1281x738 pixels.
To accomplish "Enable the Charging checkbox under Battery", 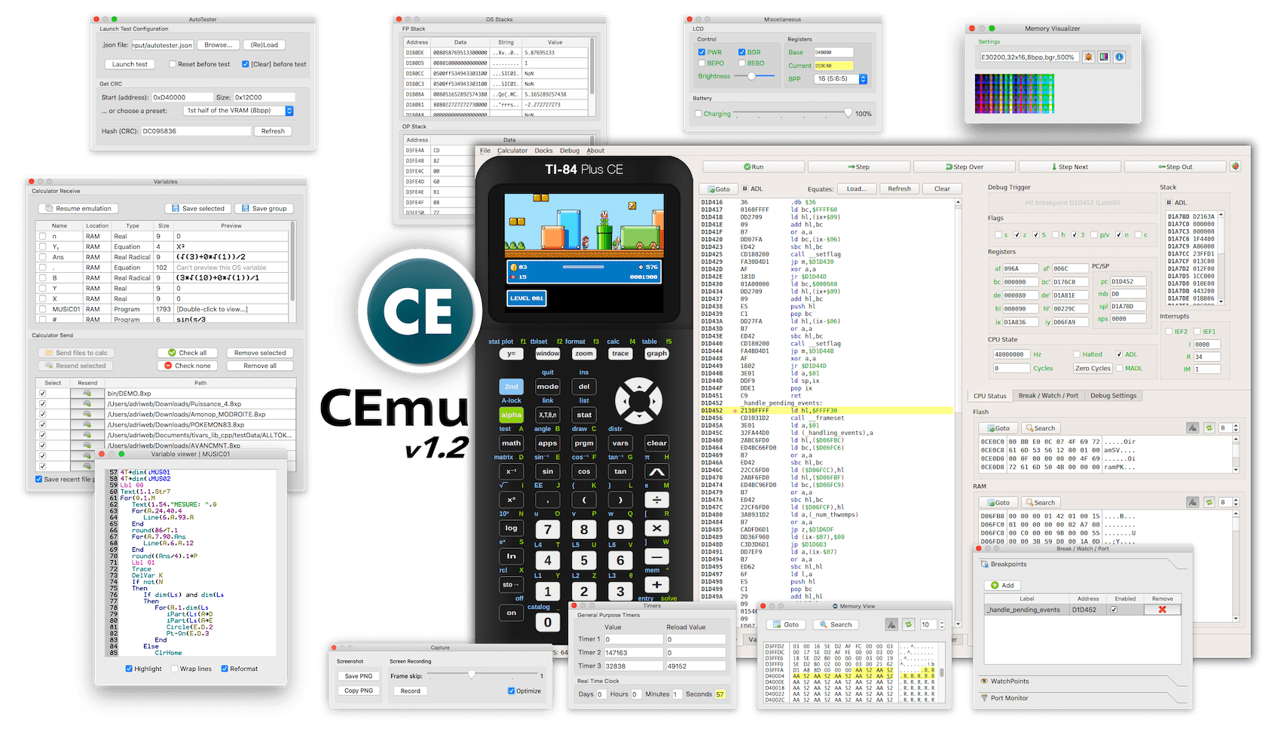I will pos(699,114).
